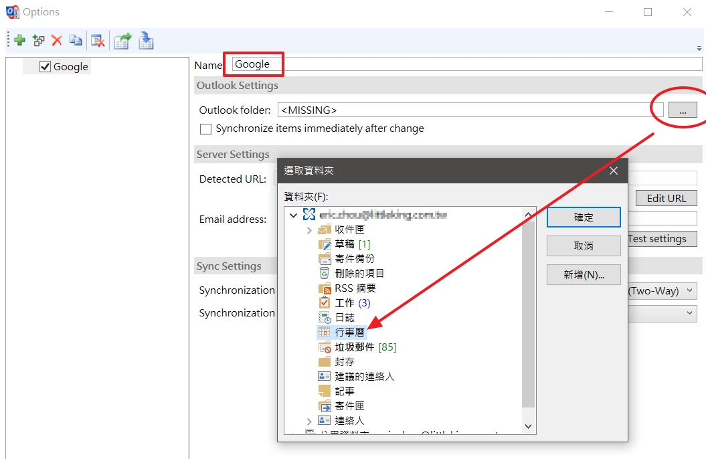Screen dimensions: 706x459
Task: Select the Google profile in list
Action: 71,67
